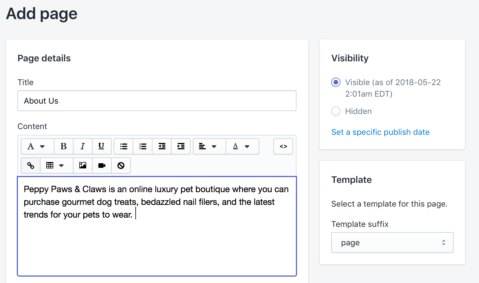
Task: Select the Hidden radio button
Action: point(336,111)
